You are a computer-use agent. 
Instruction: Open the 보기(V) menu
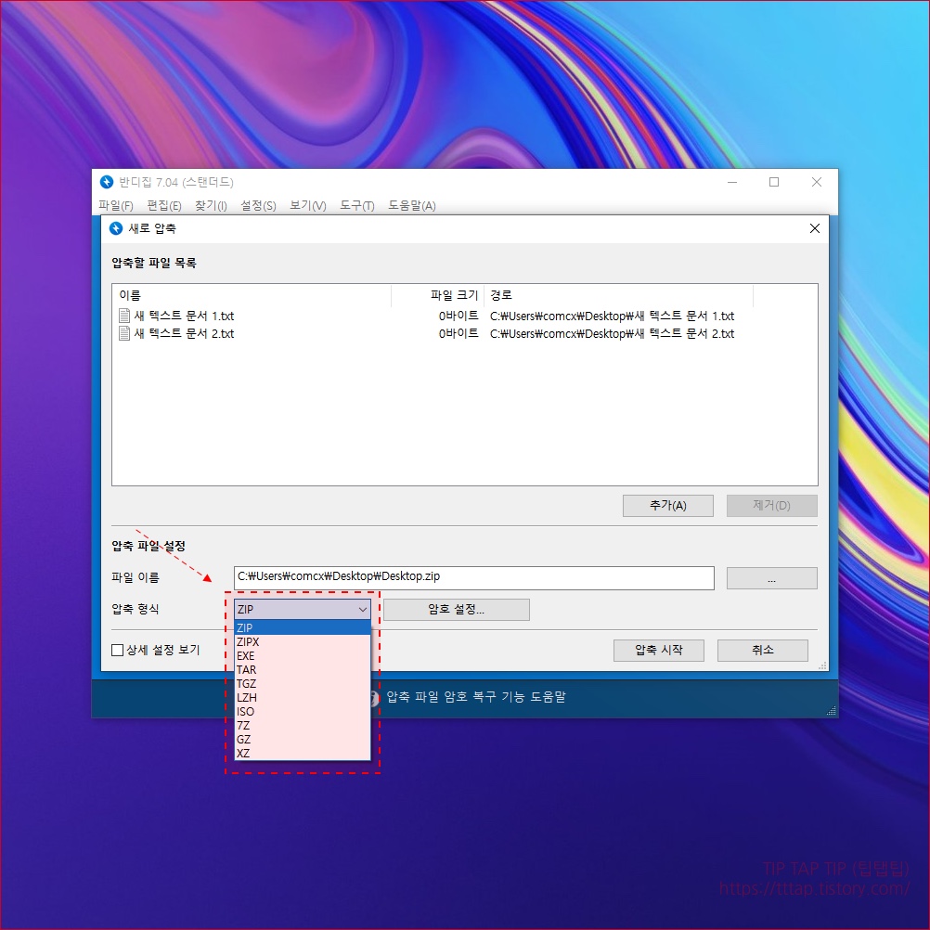(308, 206)
